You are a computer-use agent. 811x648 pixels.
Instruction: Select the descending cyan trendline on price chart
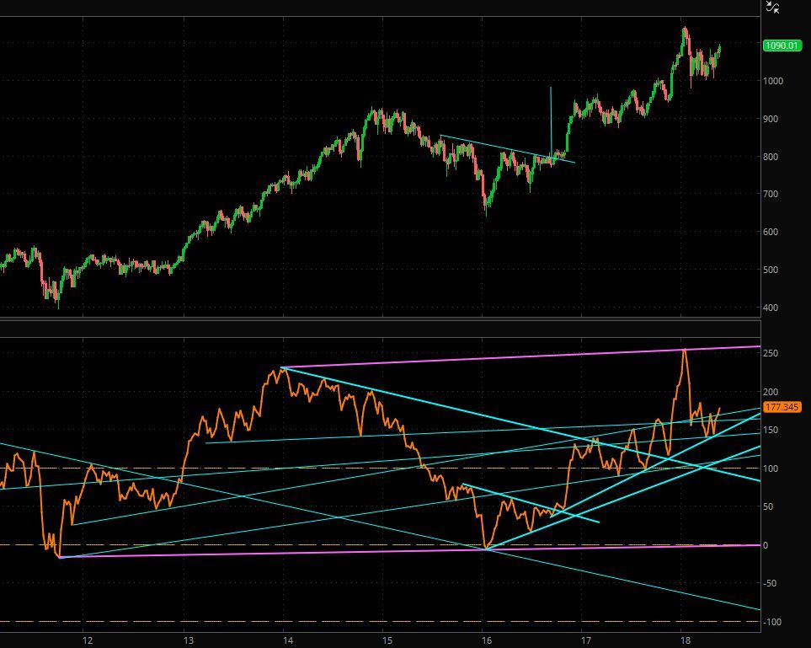tap(507, 149)
